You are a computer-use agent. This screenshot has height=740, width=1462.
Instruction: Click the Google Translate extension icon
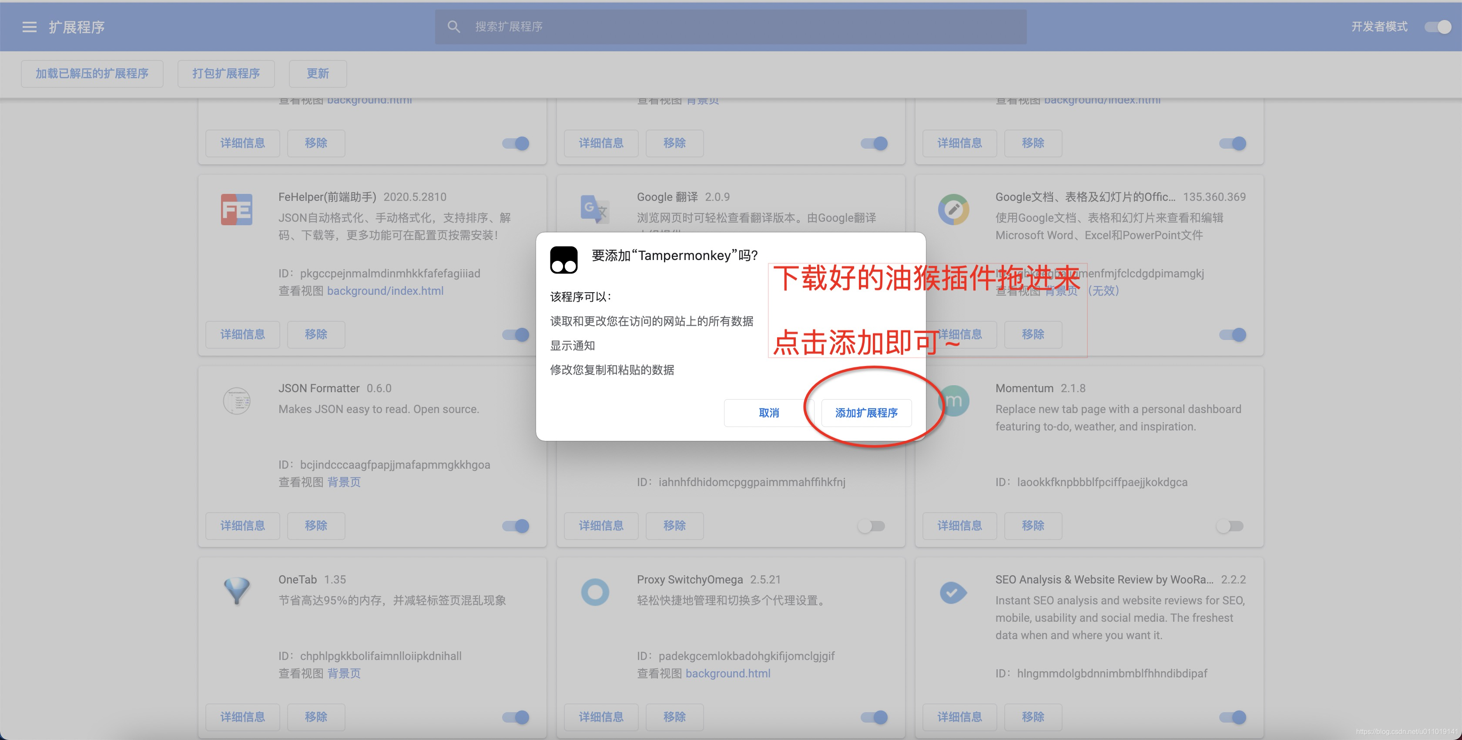tap(594, 210)
